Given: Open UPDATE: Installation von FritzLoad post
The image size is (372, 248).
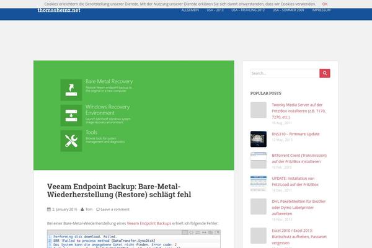Looking at the screenshot, I should click(295, 181).
